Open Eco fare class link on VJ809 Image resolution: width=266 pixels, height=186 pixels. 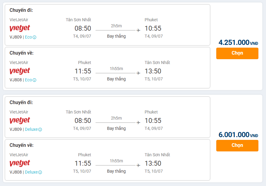click(x=28, y=37)
